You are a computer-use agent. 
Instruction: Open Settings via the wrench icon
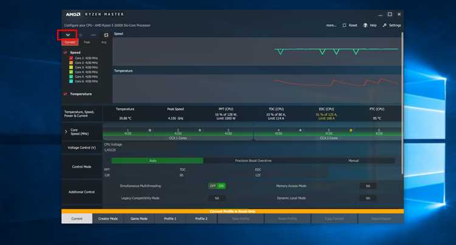tap(385, 25)
